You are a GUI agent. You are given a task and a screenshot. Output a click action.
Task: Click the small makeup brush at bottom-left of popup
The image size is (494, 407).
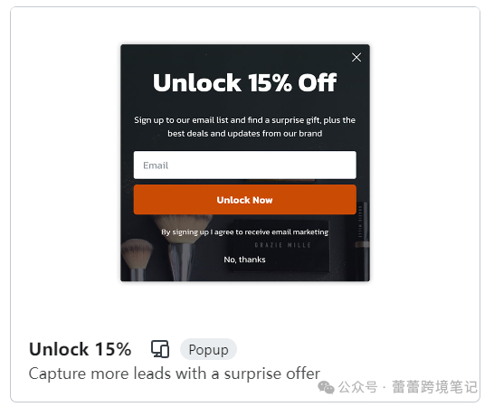[x=137, y=260]
